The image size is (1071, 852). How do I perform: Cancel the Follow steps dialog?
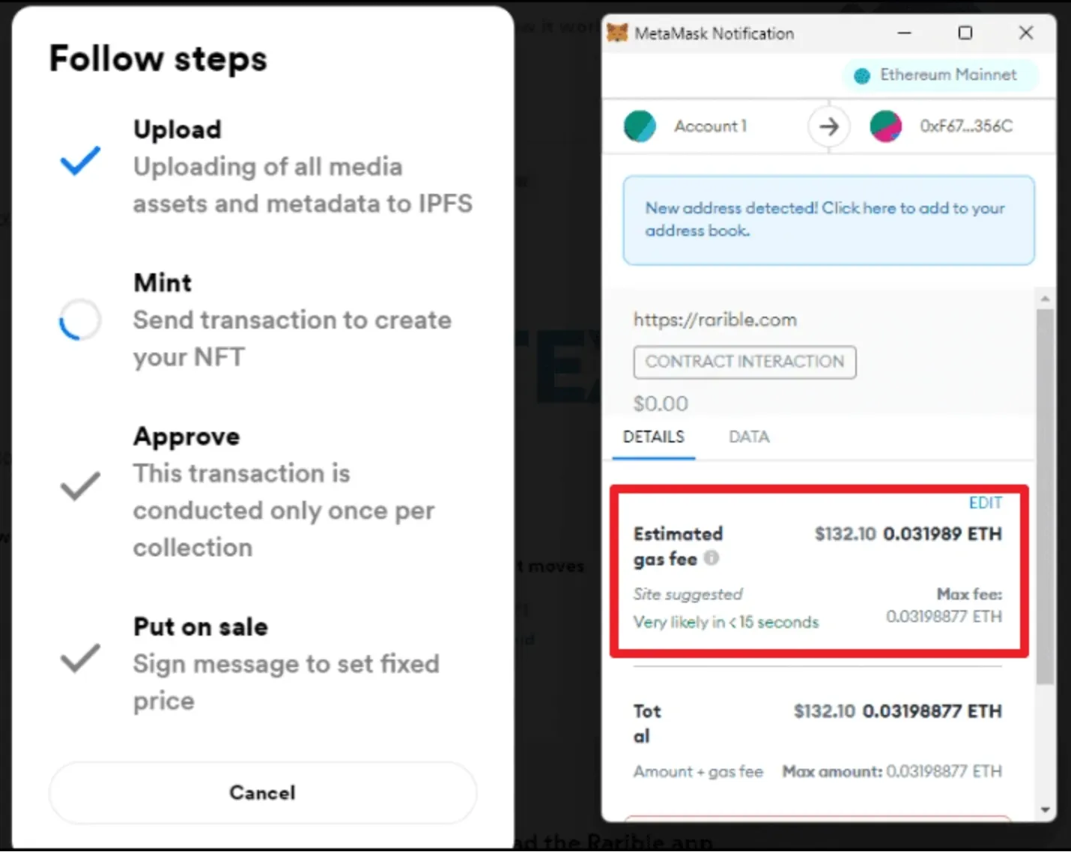[x=263, y=793]
